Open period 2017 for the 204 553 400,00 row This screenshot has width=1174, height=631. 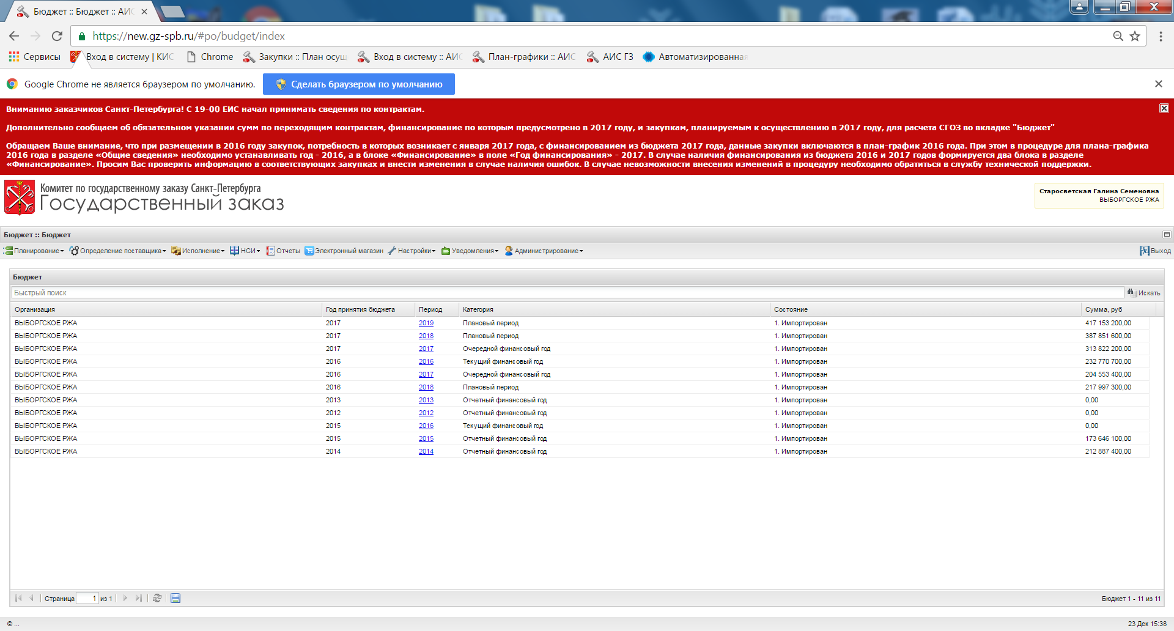coord(426,374)
